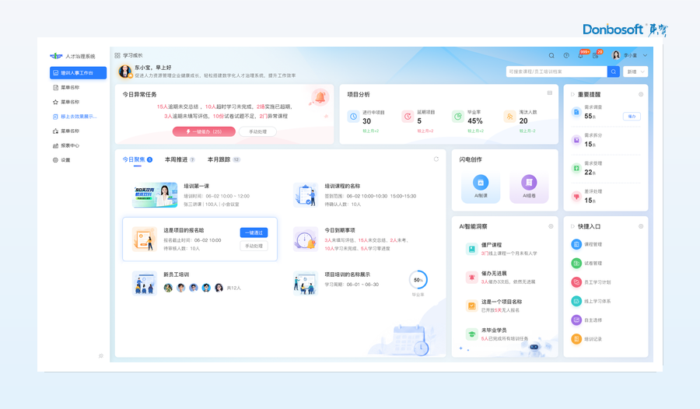
Task: Click the red 一键催办 (25) button
Action: point(204,131)
